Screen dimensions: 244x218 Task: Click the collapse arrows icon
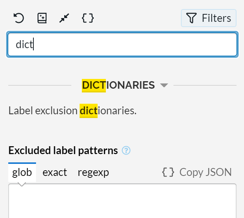coord(64,18)
